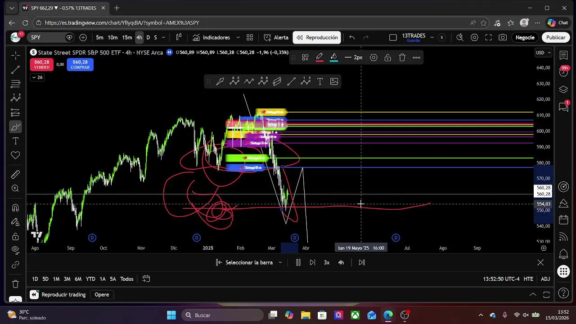Open the help center question icon
Viewport: 576px width, 324px height.
pyautogui.click(x=563, y=293)
